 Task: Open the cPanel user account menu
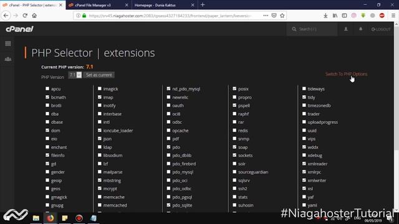click(x=346, y=29)
